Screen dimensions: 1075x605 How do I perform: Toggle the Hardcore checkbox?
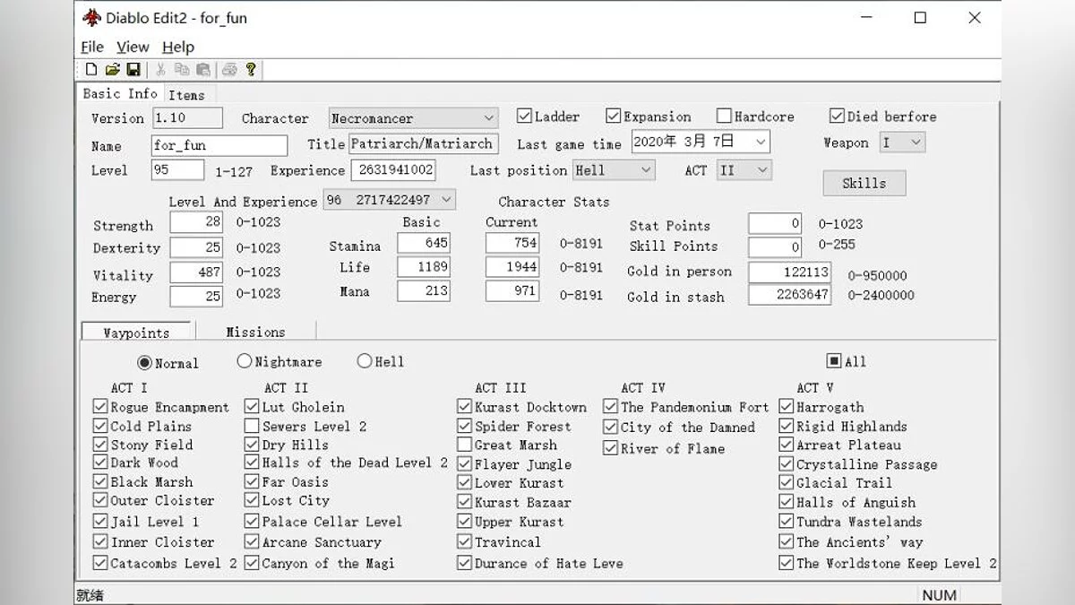tap(724, 117)
